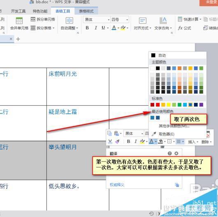The width and height of the screenshot is (218, 217).
Task: Click the Text Direction (文字方向) icon
Action: point(163,21)
